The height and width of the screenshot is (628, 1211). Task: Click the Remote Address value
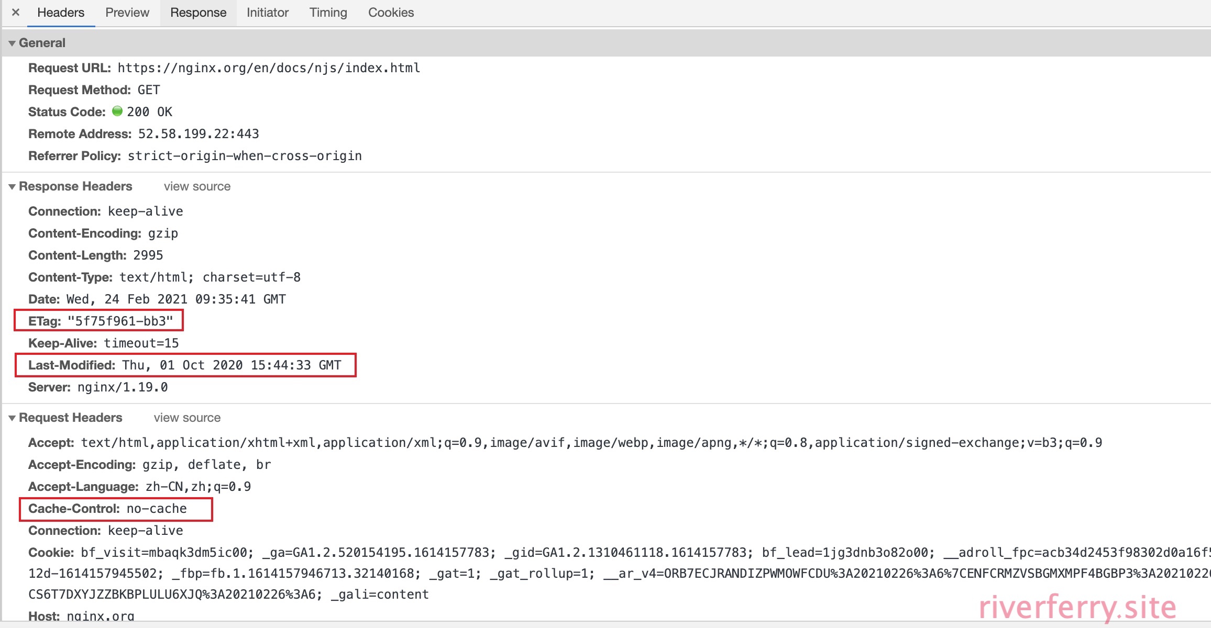coord(199,134)
